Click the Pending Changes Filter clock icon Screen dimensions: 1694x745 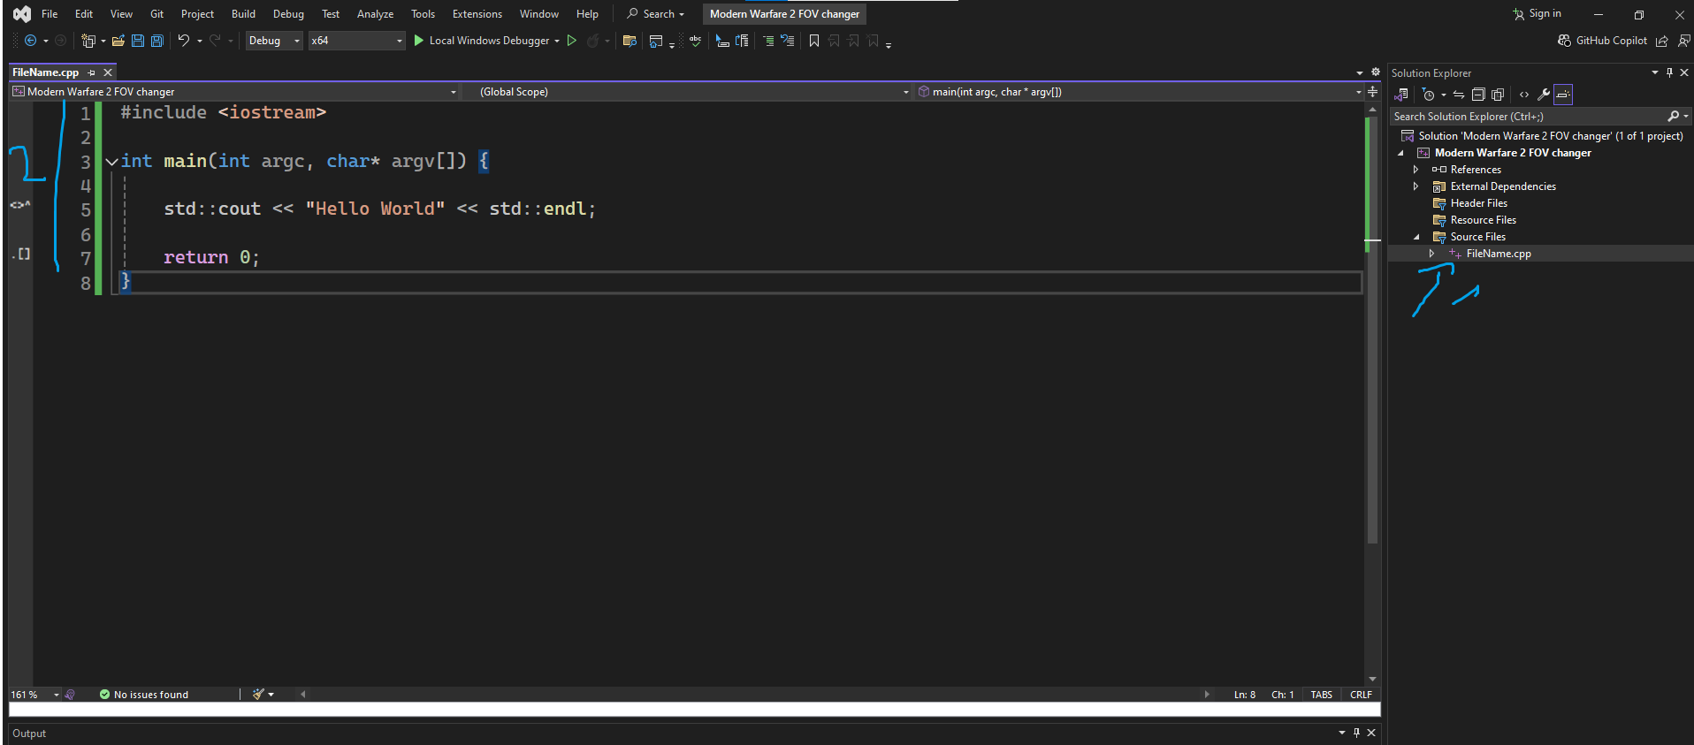(1428, 95)
